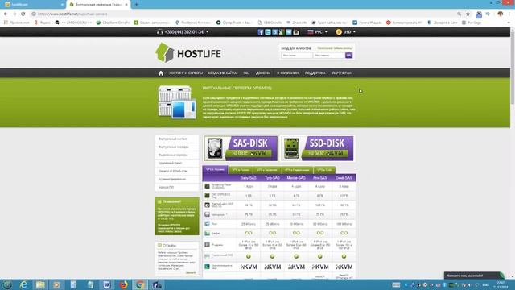Click Pro-SAS plan header
Viewport: 515px width, 290px height.
(x=320, y=178)
